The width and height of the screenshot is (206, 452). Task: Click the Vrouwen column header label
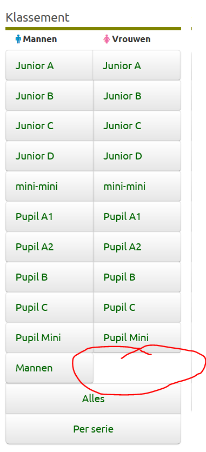coord(131,39)
